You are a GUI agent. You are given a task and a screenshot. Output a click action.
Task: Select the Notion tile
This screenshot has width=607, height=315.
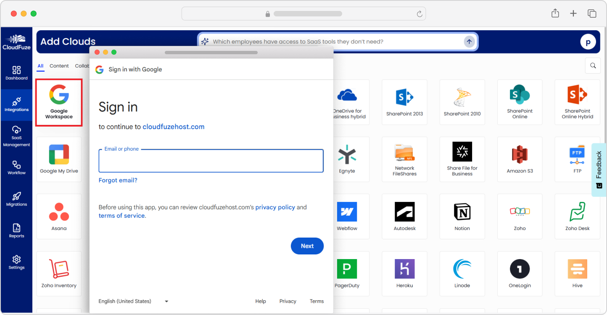[462, 217]
